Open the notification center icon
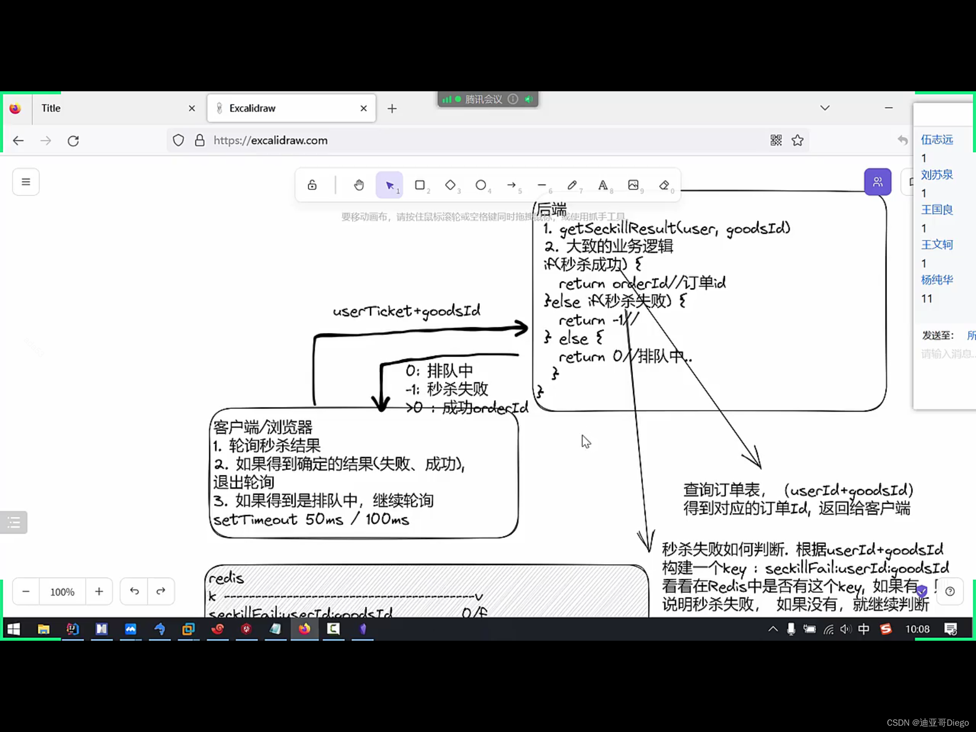The image size is (976, 732). tap(951, 629)
